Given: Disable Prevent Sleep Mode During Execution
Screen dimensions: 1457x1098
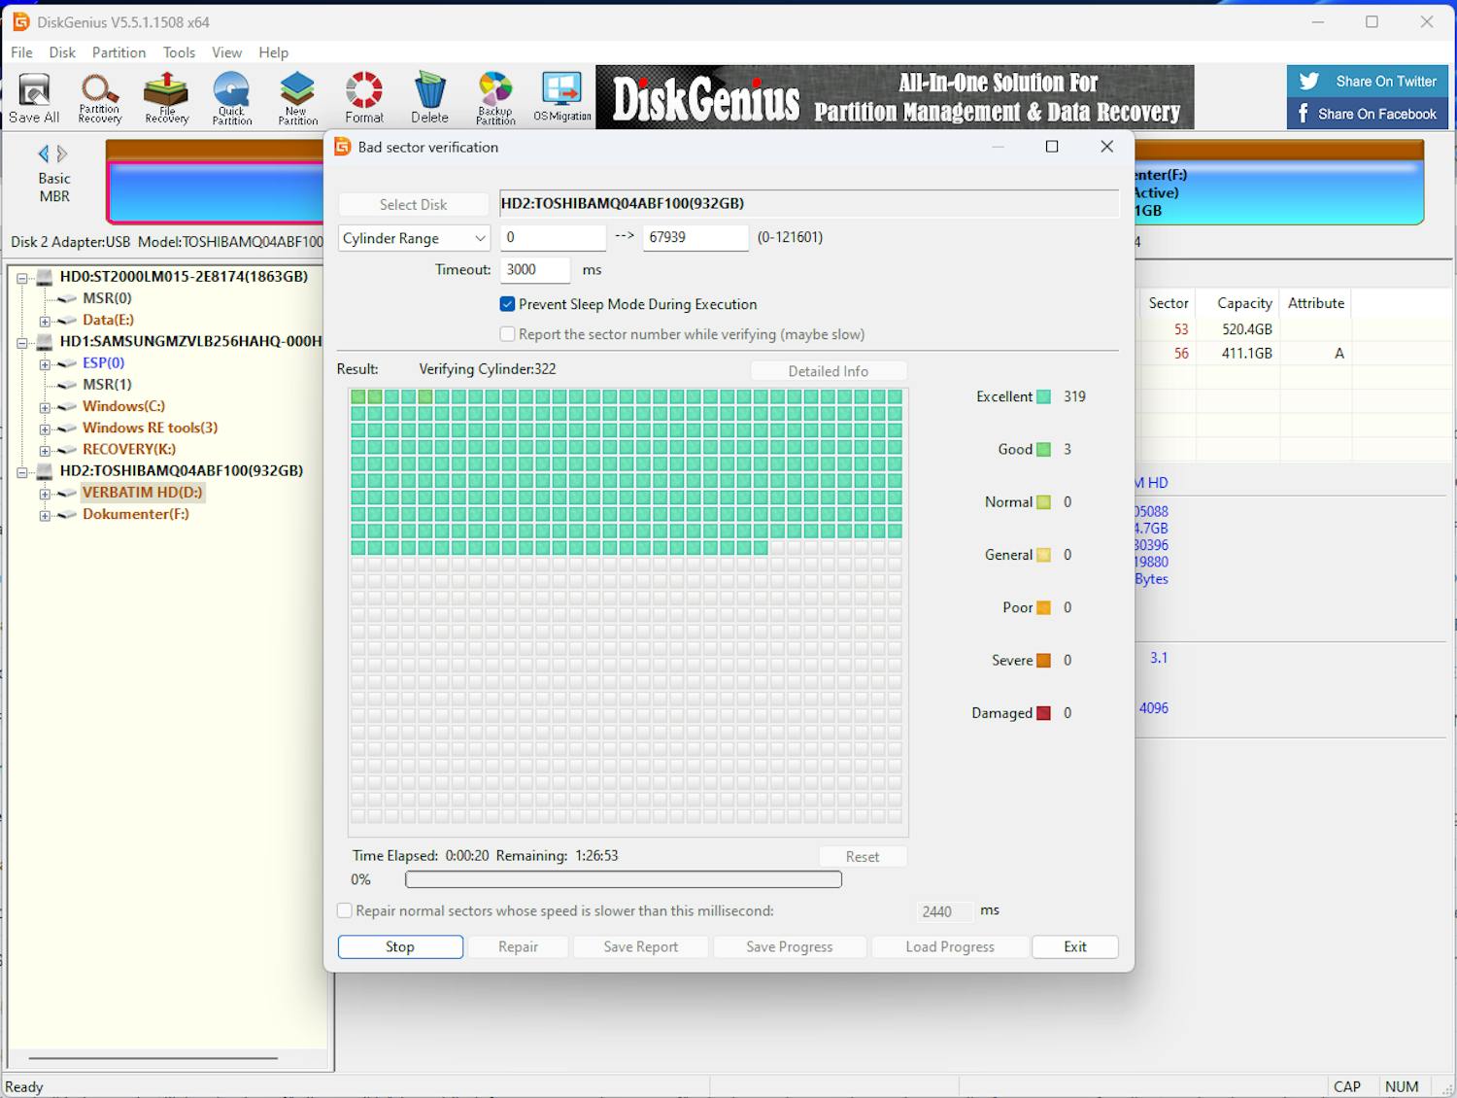Looking at the screenshot, I should pos(507,304).
